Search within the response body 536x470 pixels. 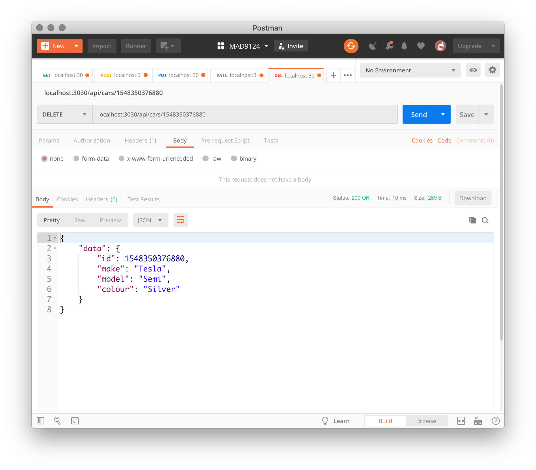pyautogui.click(x=485, y=220)
